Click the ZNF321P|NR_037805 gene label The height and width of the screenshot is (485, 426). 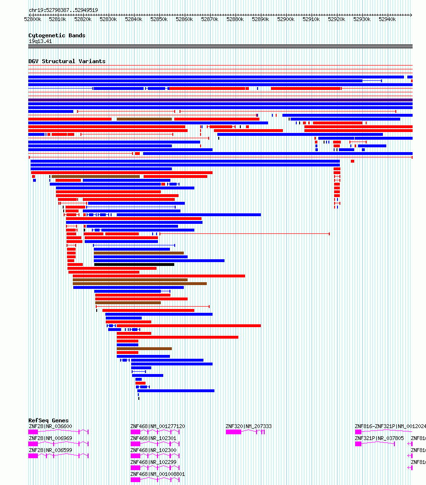[x=379, y=438]
